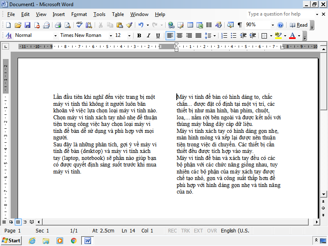This screenshot has height=246, width=328.
Task: Save the document with the floppy disk icon
Action: 27,25
